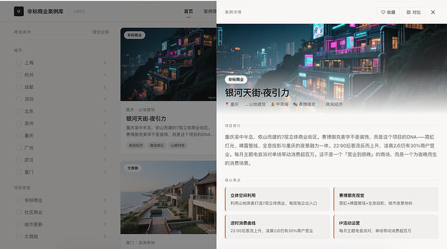Click the 山城特色 tag chip on list card
This screenshot has height=249, width=447.
178,146
